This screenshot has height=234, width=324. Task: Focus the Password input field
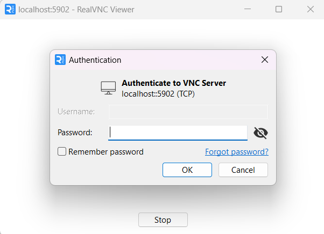point(178,133)
